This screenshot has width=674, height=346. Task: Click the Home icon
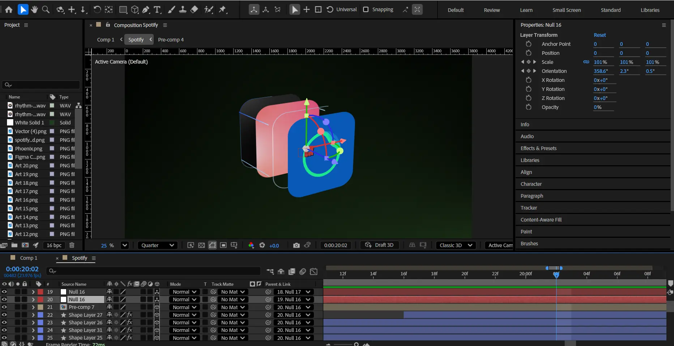click(9, 10)
